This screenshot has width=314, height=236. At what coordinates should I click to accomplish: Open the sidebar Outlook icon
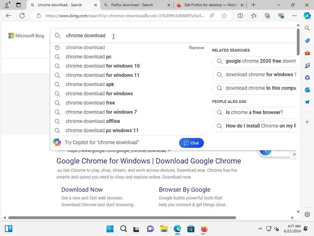pos(307,90)
